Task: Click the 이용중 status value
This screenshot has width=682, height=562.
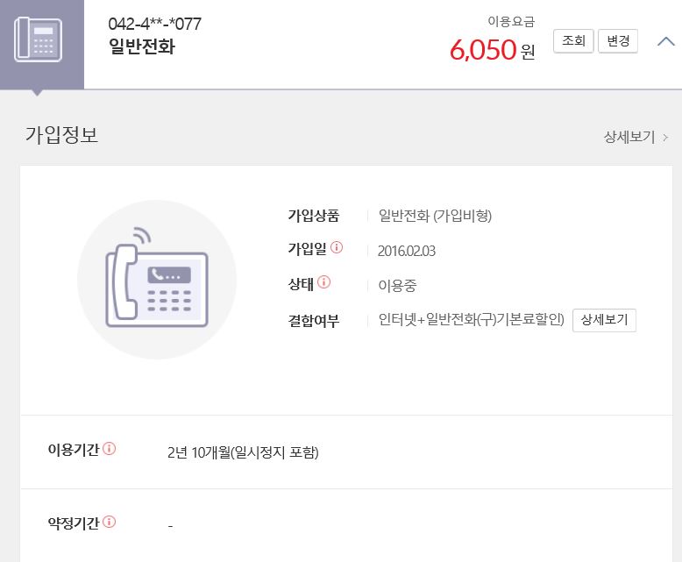Action: click(398, 286)
